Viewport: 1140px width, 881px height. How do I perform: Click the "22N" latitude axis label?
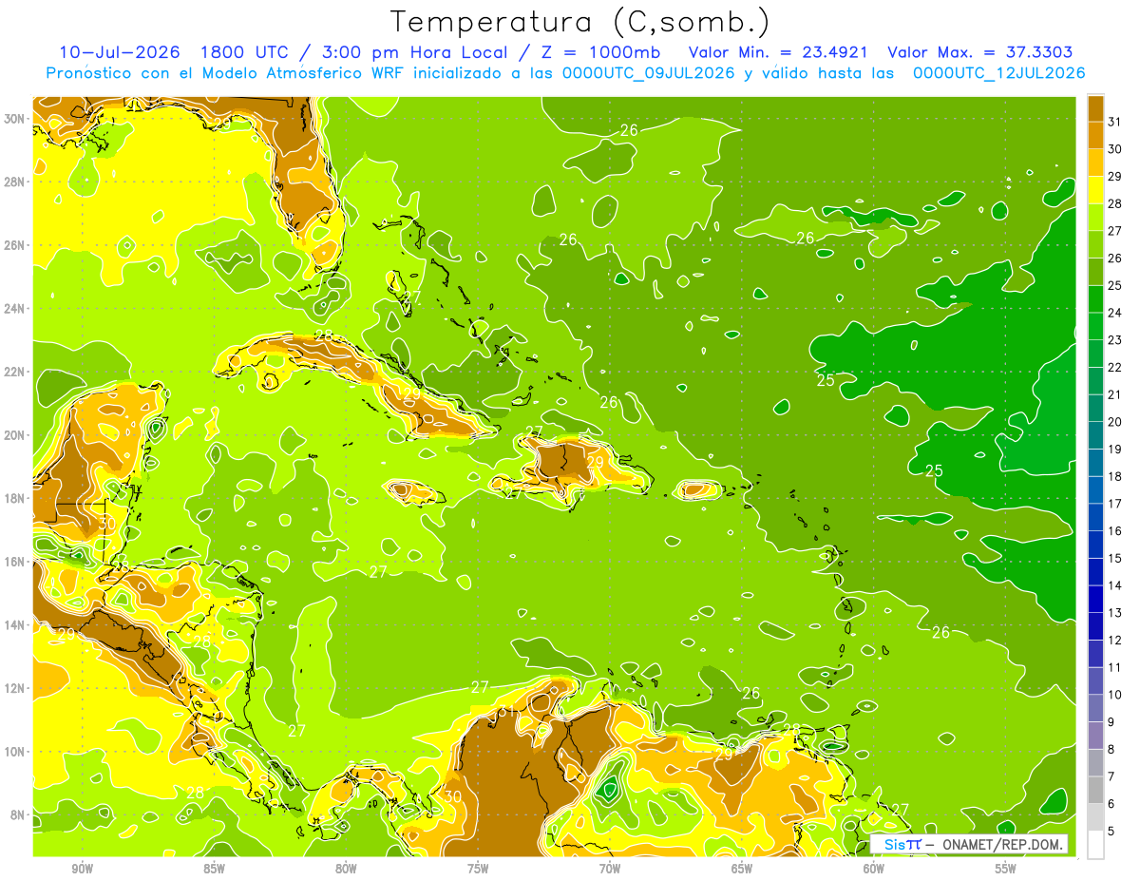click(x=15, y=372)
